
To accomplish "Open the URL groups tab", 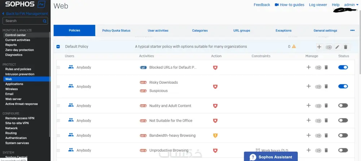I will coord(242,30).
